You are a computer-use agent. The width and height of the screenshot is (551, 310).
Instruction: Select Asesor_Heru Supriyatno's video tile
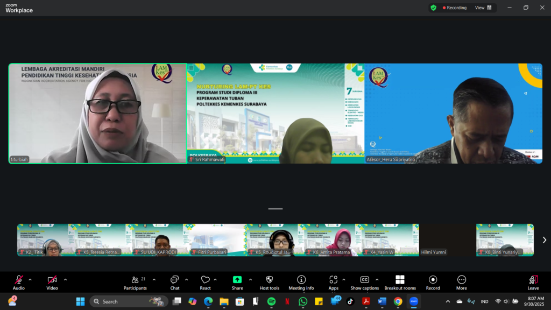(454, 114)
